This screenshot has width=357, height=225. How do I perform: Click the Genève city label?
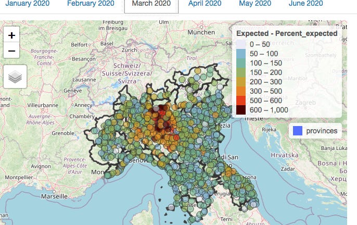73,91
